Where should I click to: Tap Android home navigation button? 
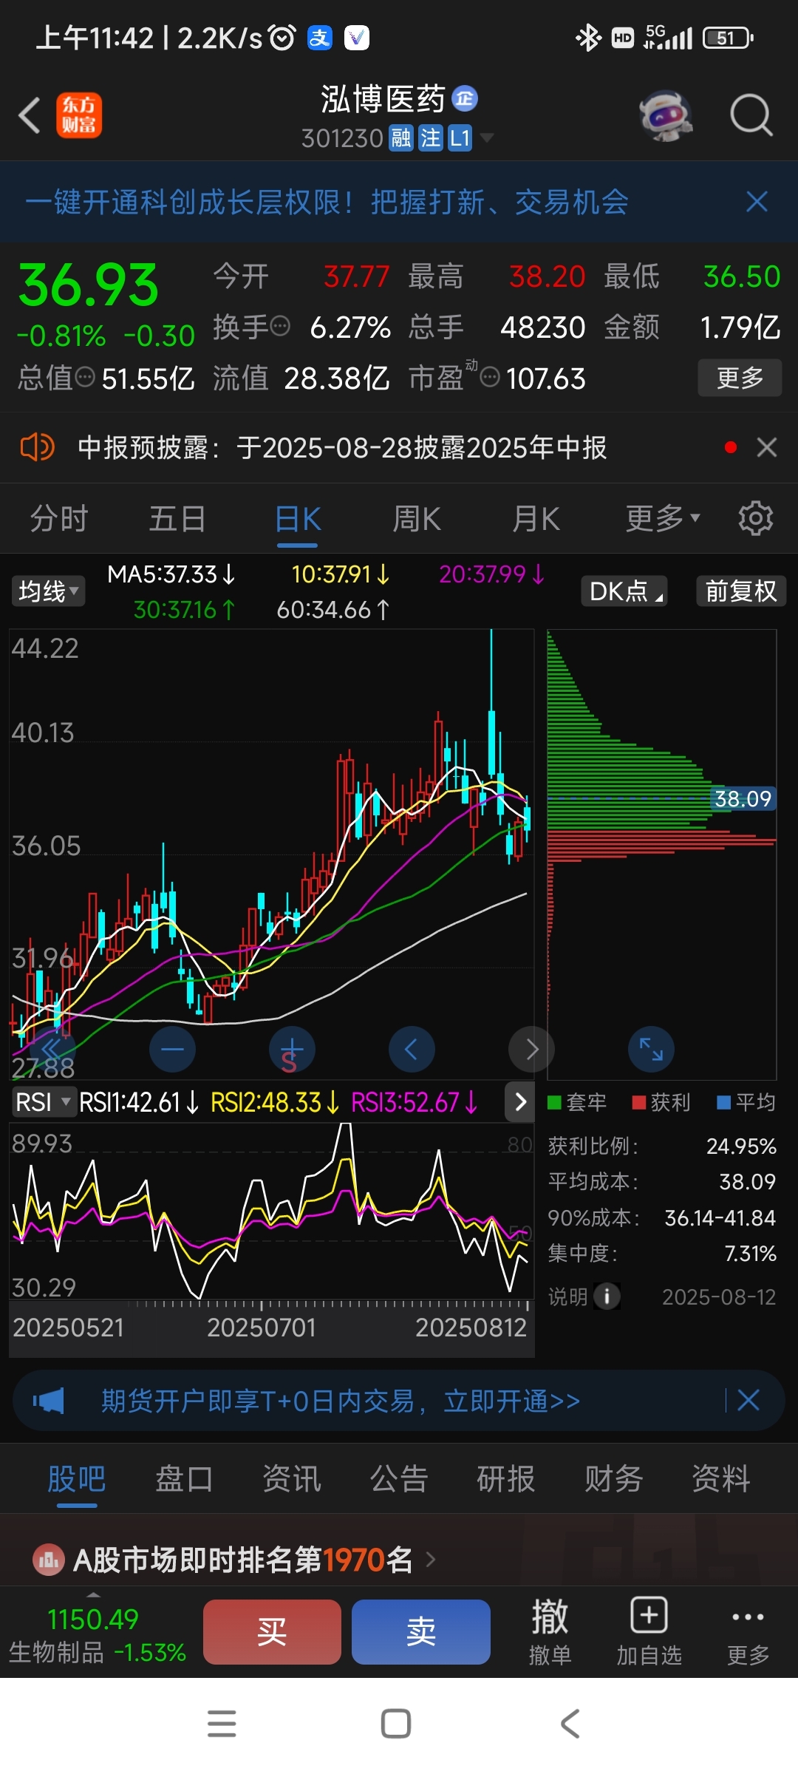point(396,1724)
